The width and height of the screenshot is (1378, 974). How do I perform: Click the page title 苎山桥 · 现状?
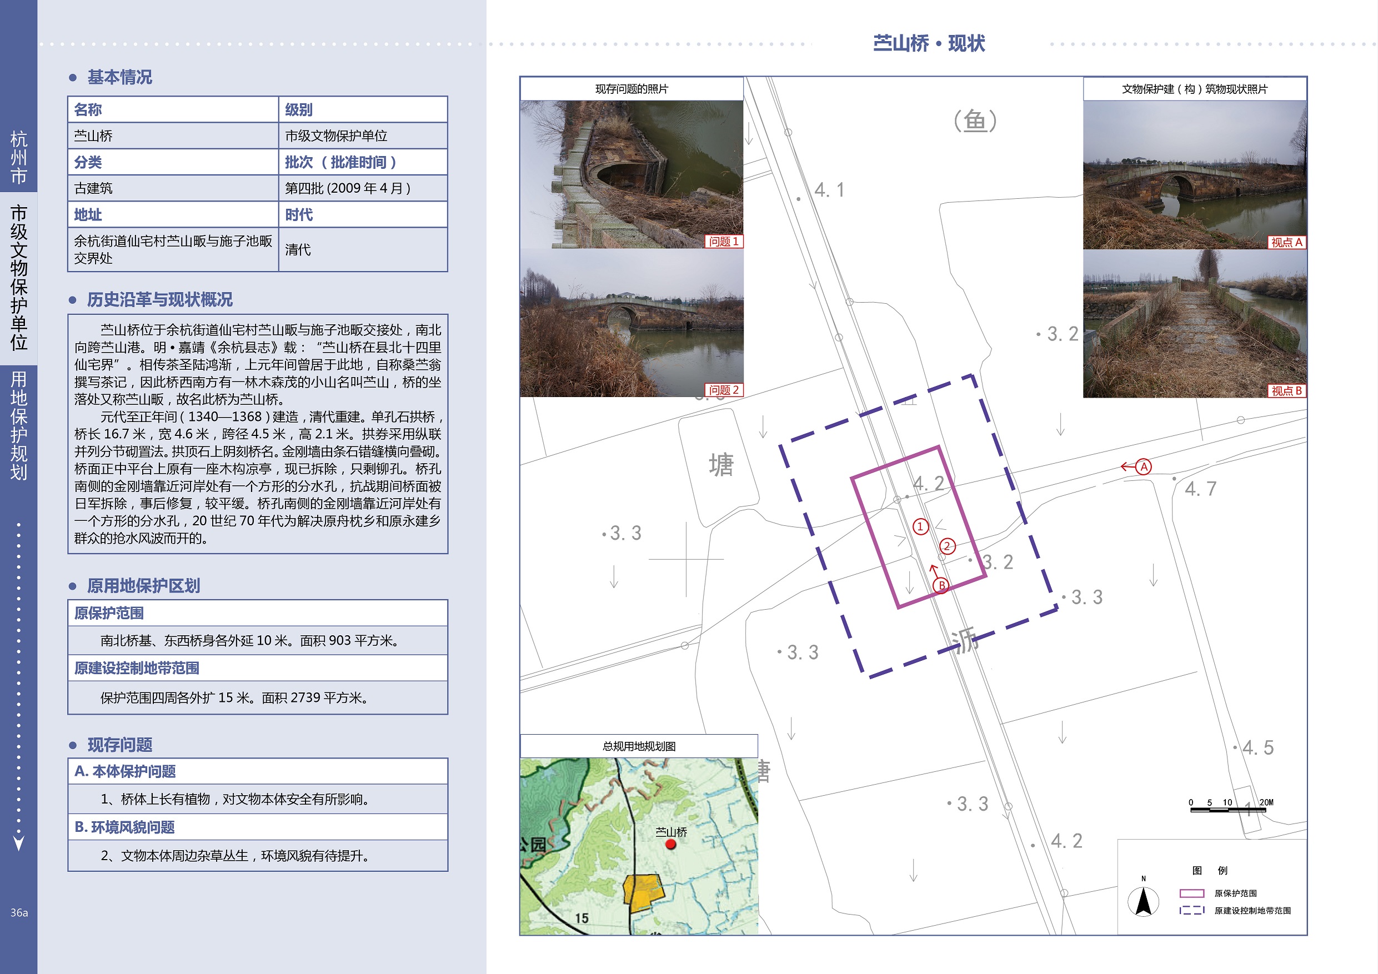[x=929, y=43]
